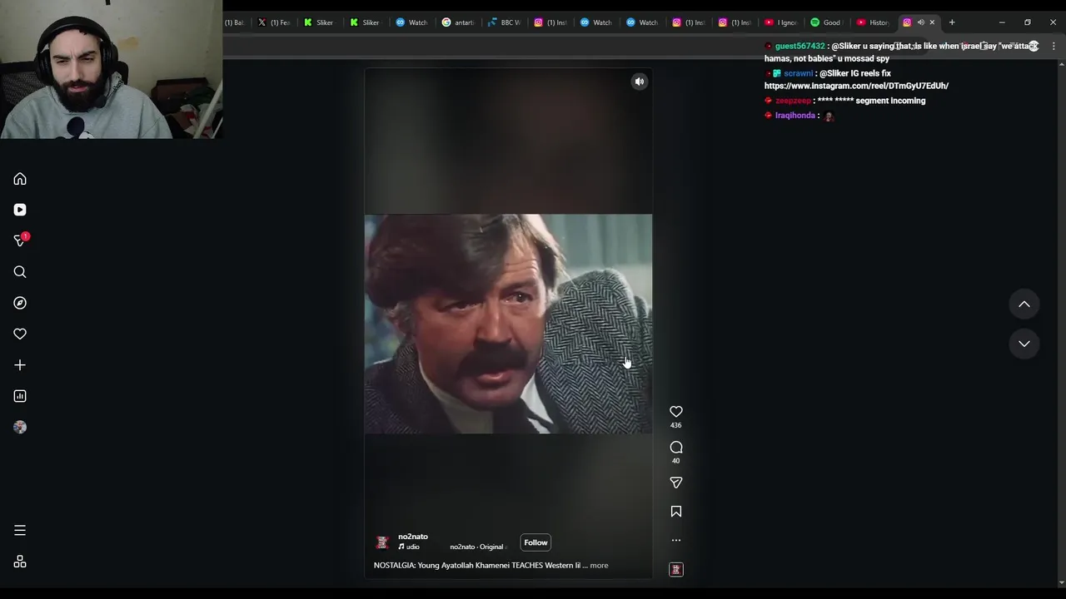Switch to the X '(1) Fe' tab
Image resolution: width=1066 pixels, height=599 pixels.
click(x=275, y=22)
